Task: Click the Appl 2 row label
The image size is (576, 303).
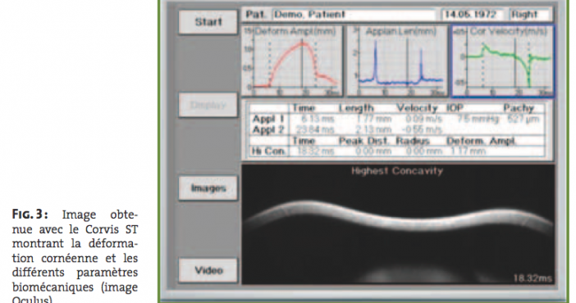Action: (x=268, y=129)
